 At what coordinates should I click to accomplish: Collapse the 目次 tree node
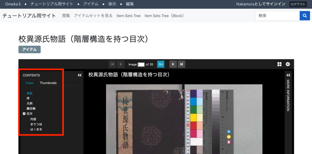tap(24, 114)
